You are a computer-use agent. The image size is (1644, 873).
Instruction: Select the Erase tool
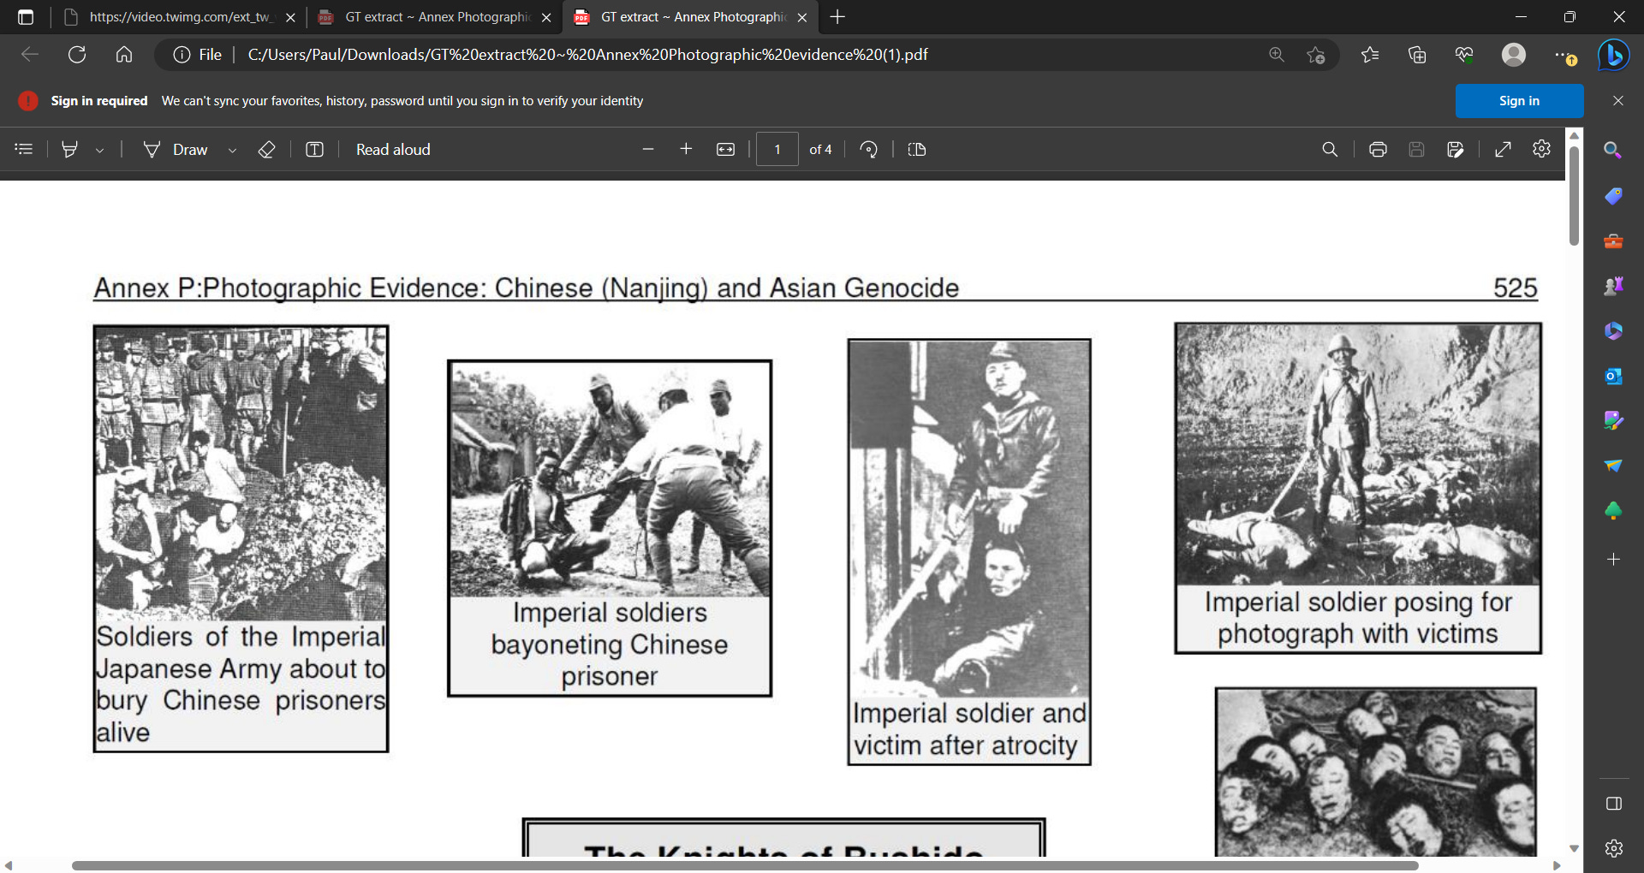coord(266,149)
